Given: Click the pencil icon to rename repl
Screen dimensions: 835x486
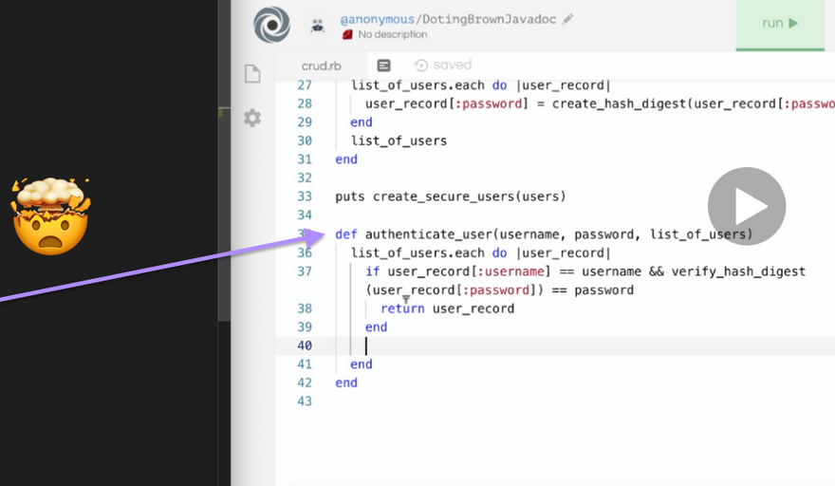Looking at the screenshot, I should point(568,19).
